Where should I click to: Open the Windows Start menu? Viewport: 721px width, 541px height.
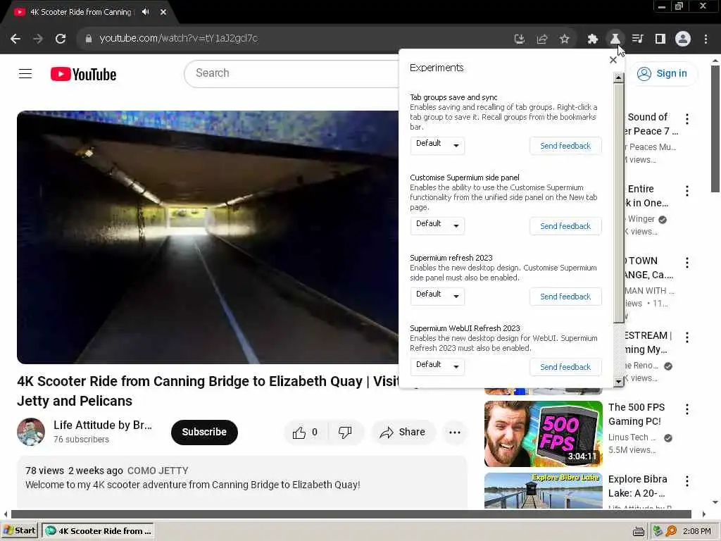coord(19,530)
